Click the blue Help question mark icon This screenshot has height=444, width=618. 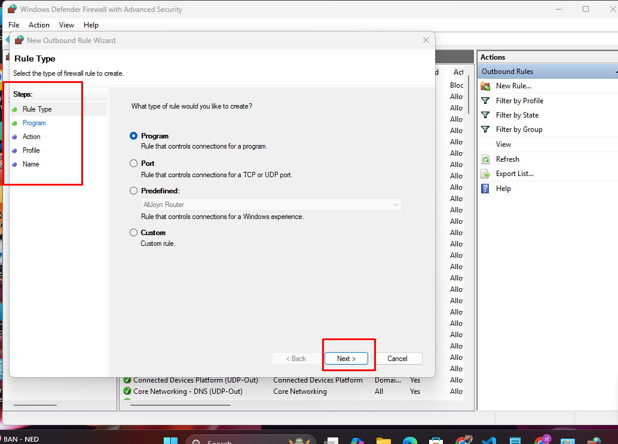[485, 189]
